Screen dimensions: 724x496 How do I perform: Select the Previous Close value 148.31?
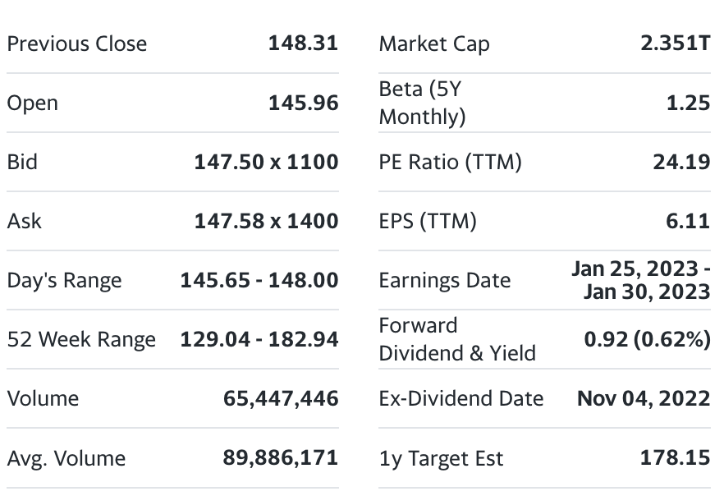[303, 43]
